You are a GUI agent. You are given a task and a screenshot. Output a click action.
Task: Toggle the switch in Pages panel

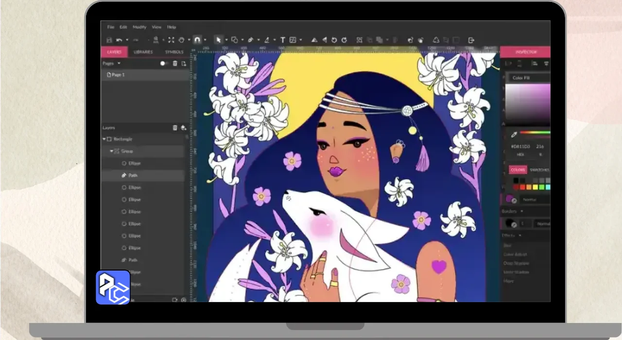[164, 64]
